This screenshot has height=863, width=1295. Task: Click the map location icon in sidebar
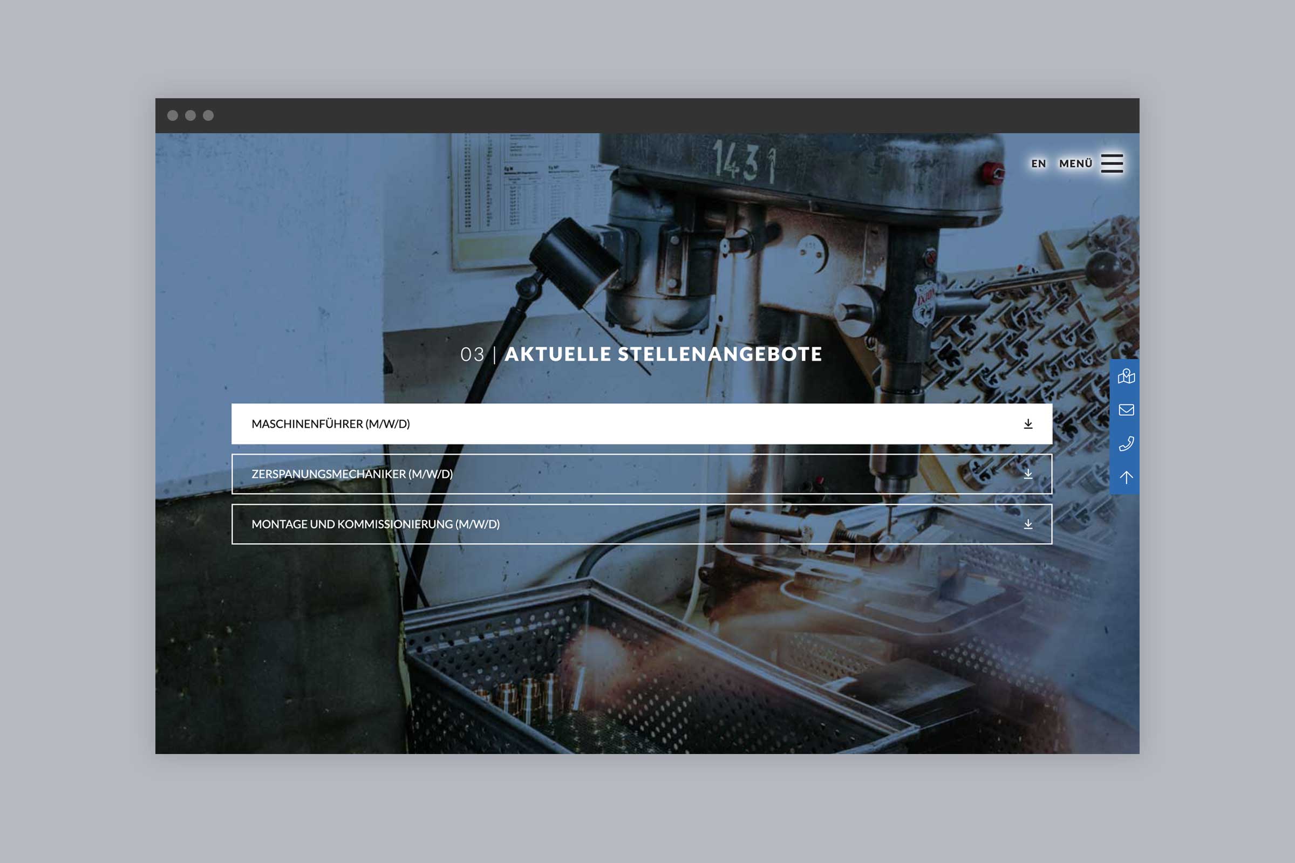click(x=1126, y=376)
